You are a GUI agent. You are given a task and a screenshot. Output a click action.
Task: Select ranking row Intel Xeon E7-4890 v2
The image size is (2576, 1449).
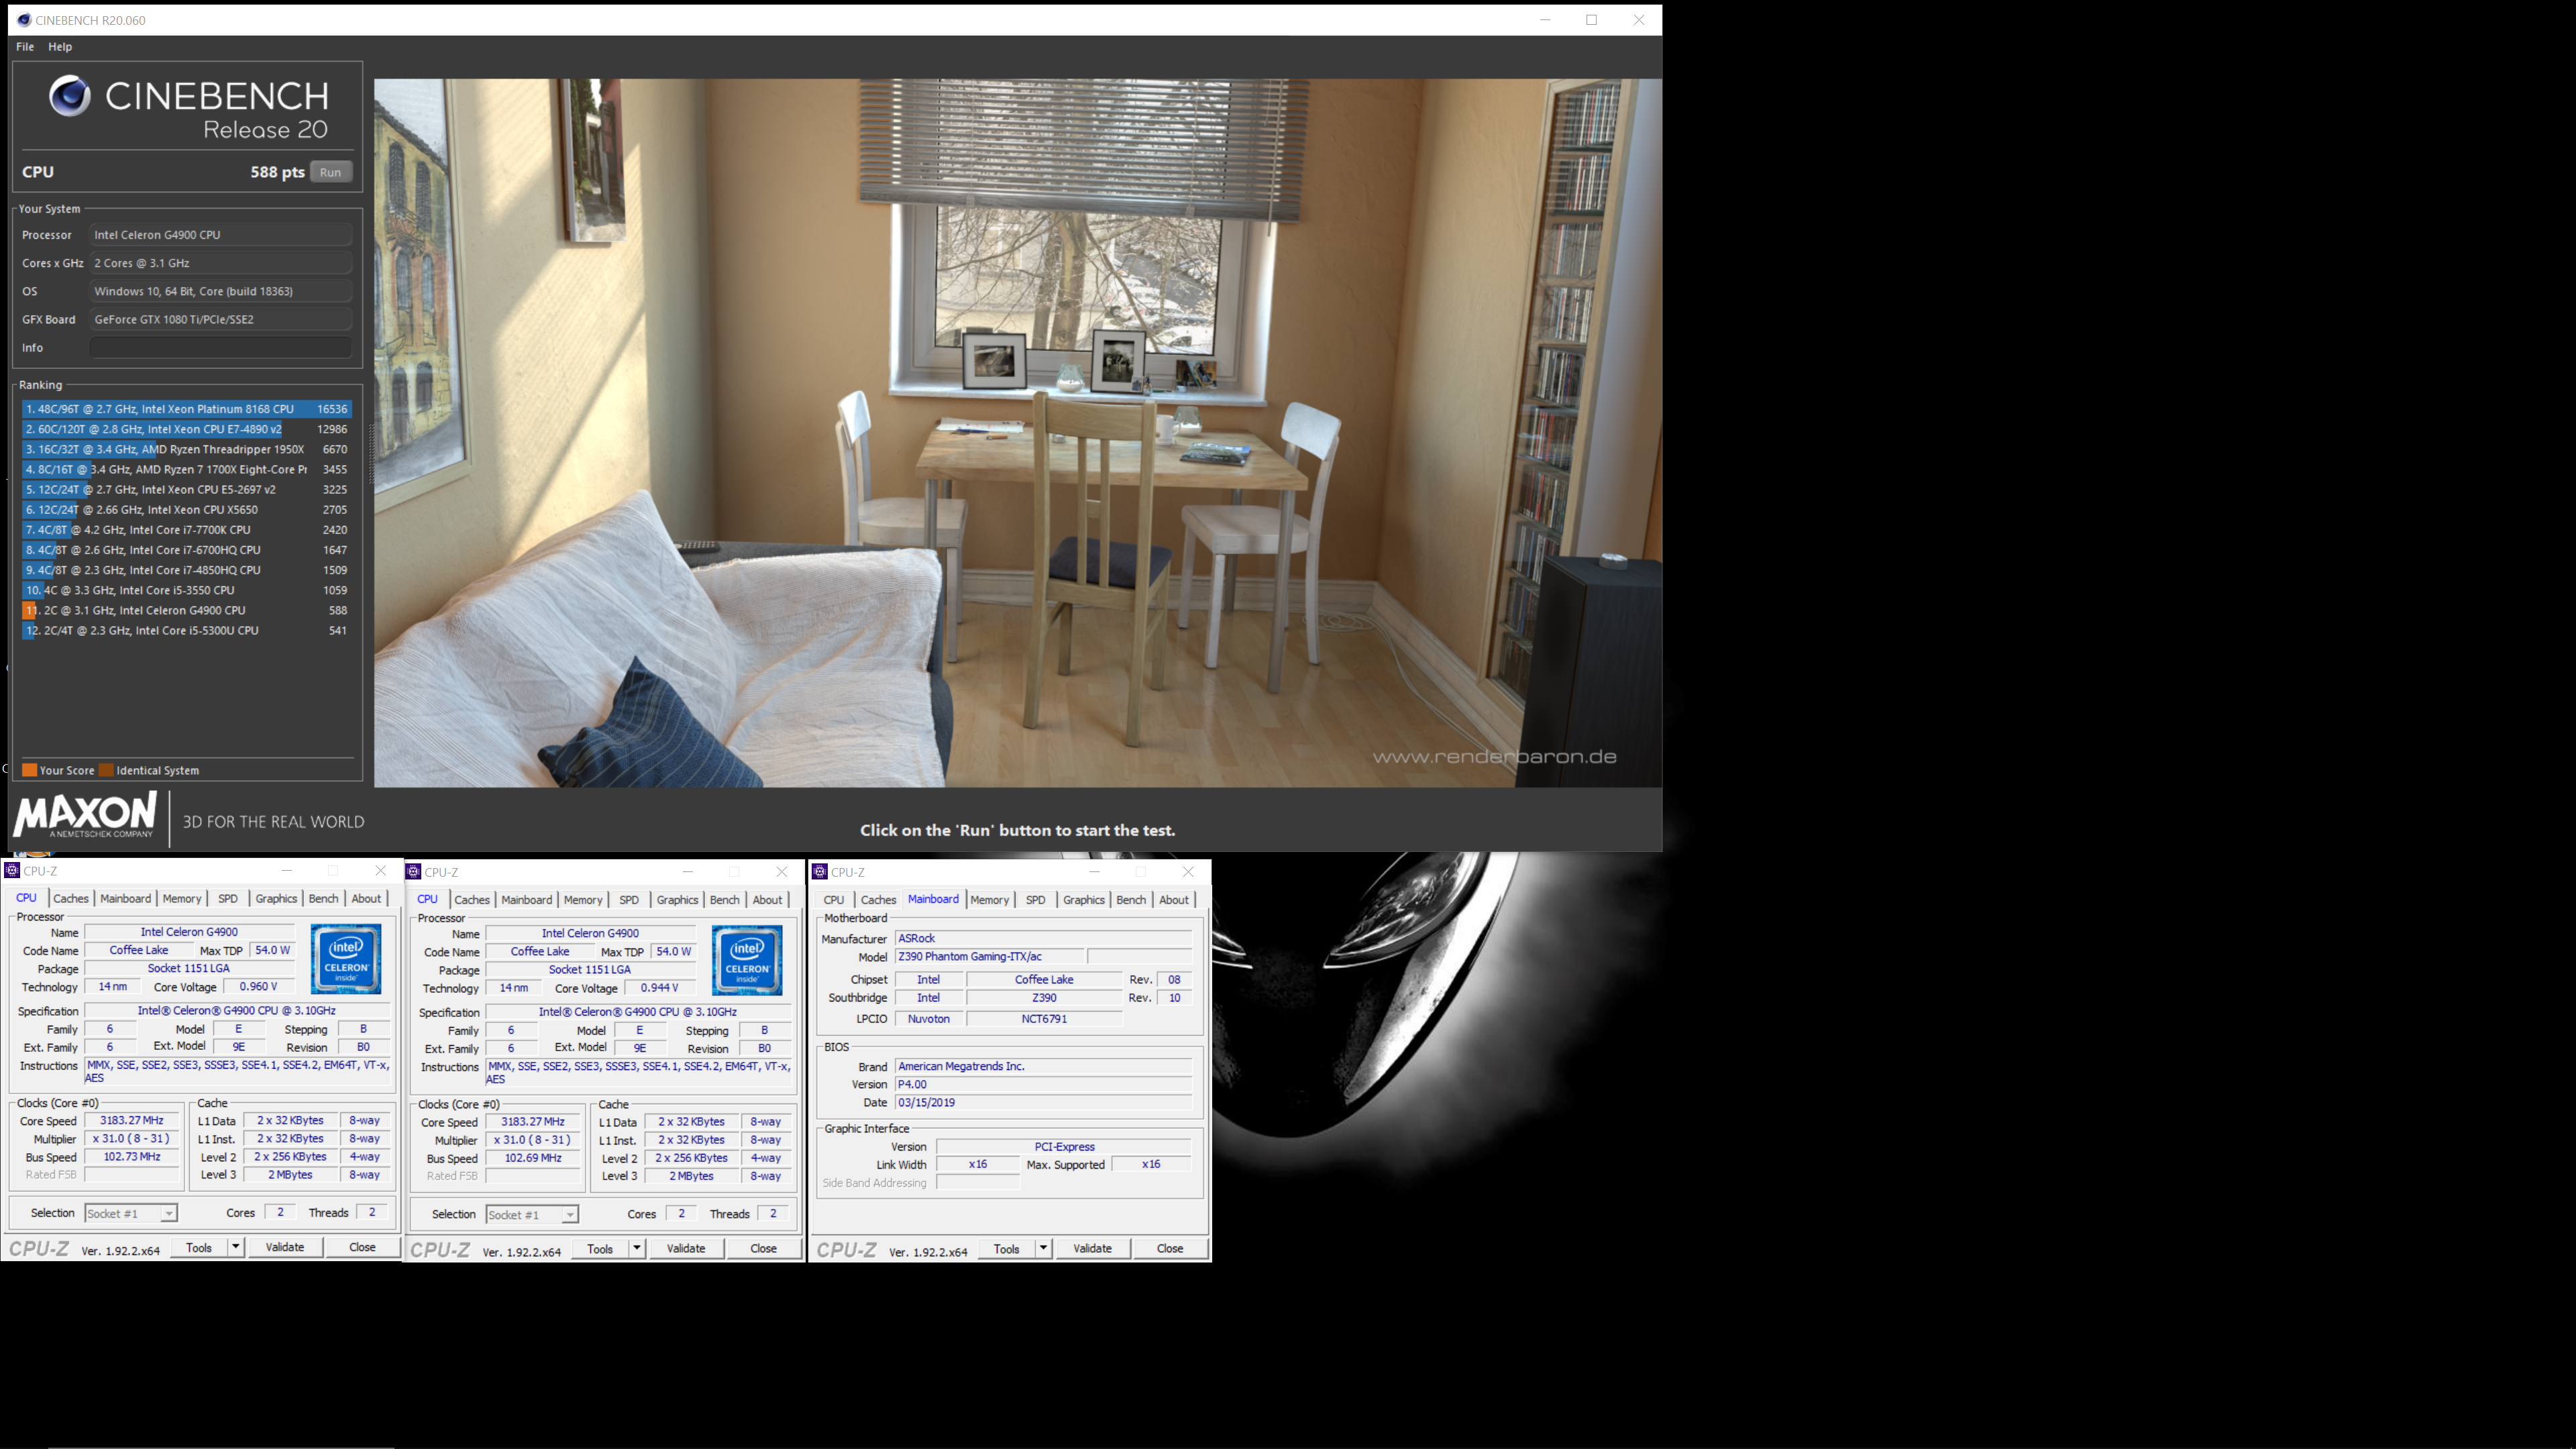click(x=186, y=429)
